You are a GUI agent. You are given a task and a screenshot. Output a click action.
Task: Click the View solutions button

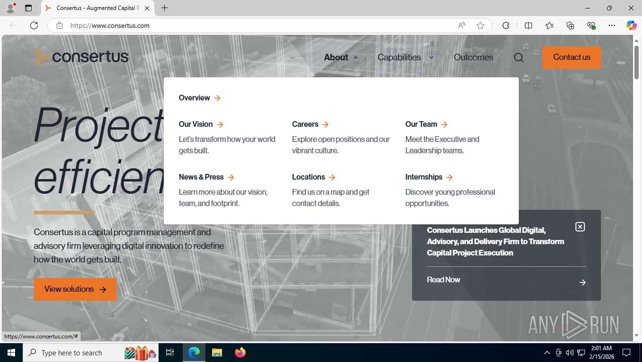[75, 289]
